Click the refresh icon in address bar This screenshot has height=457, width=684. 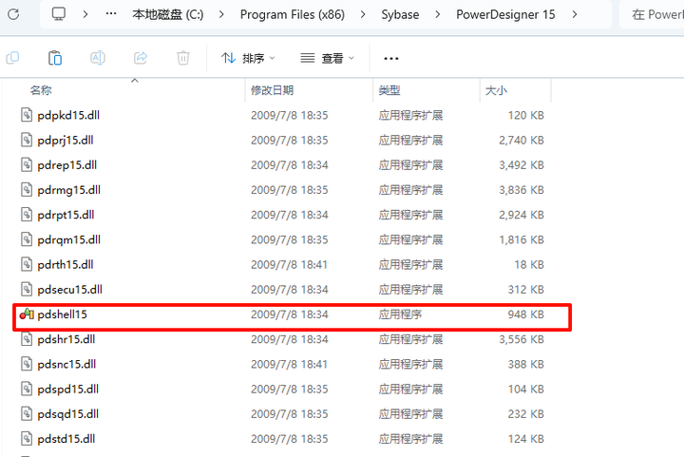coord(13,14)
